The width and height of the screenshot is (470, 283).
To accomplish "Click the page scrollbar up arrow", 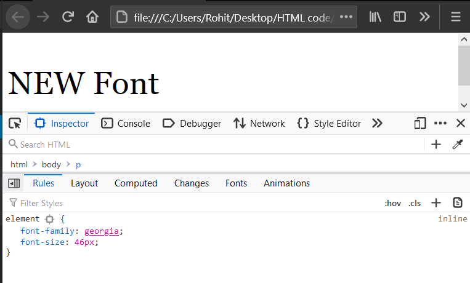I will [464, 39].
